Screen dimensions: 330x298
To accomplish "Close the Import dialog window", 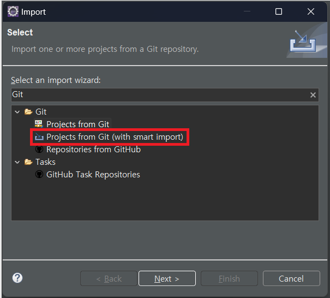I will pos(311,11).
